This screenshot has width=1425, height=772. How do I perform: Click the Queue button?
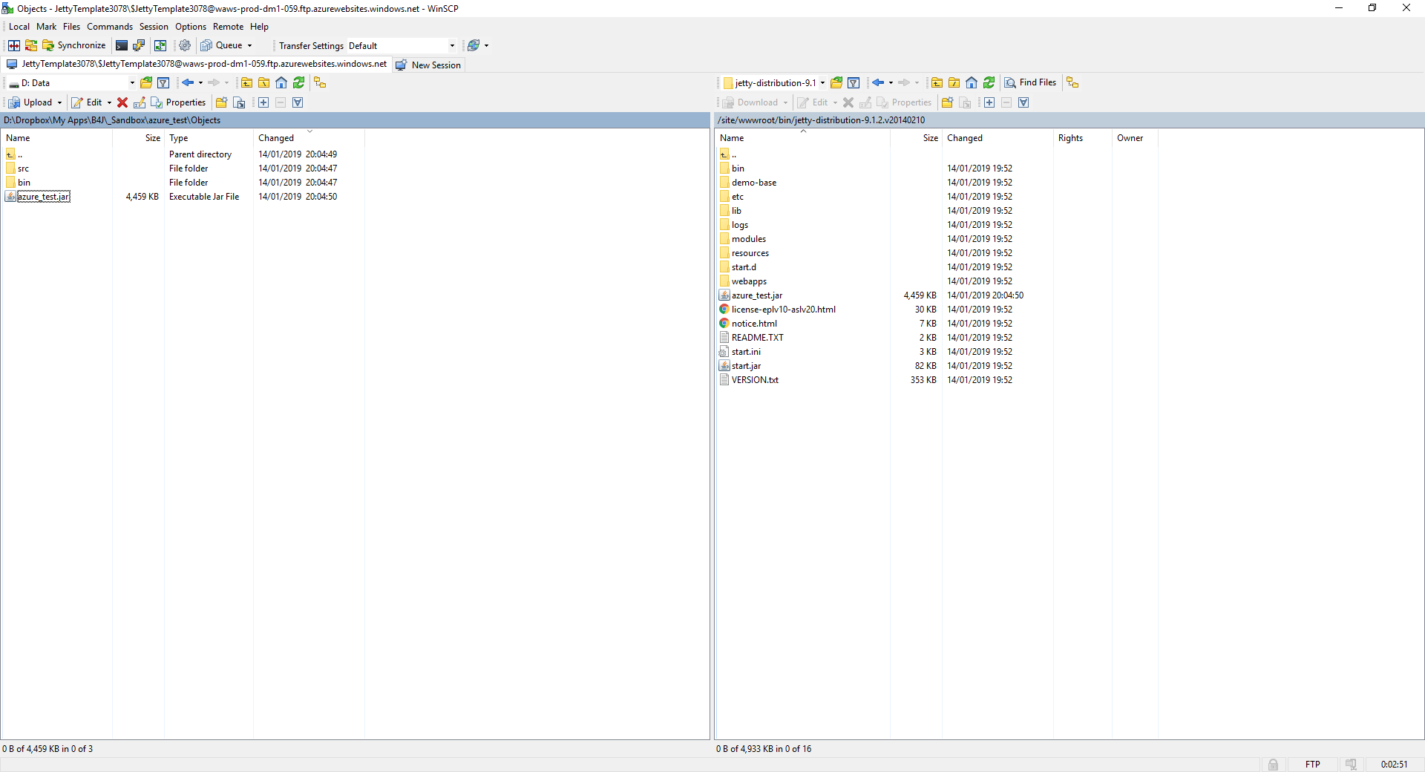coord(222,45)
